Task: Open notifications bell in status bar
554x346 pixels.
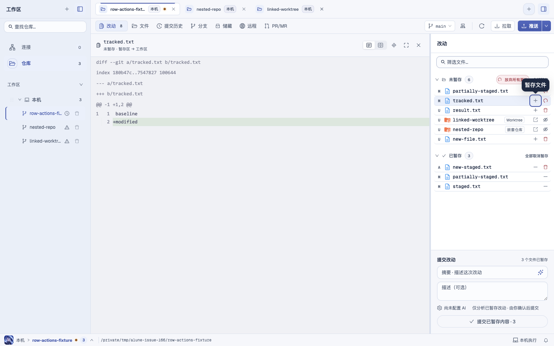Action: [546, 340]
